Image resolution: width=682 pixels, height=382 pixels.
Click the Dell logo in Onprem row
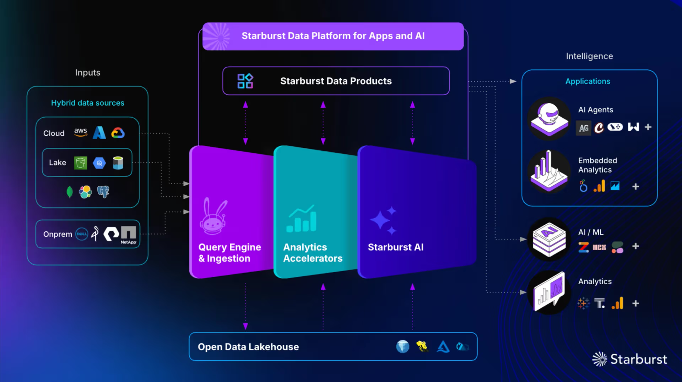pyautogui.click(x=82, y=234)
